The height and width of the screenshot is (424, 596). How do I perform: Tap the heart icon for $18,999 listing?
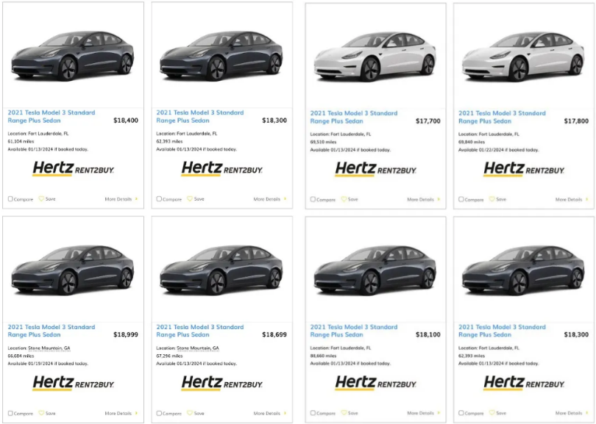pyautogui.click(x=41, y=413)
